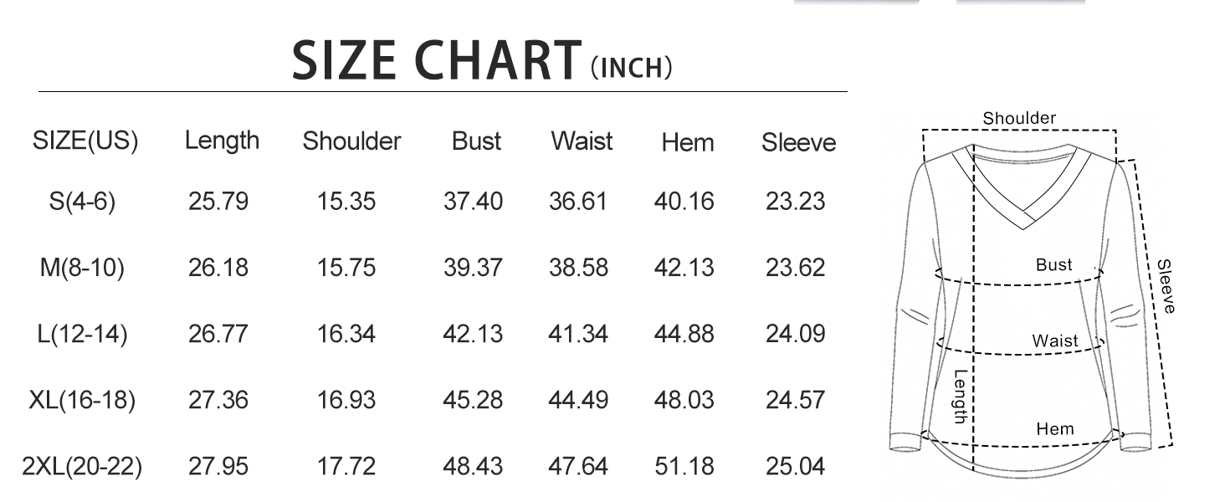1225x502 pixels.
Task: Click the M(8-10) size row label
Action: 82,268
